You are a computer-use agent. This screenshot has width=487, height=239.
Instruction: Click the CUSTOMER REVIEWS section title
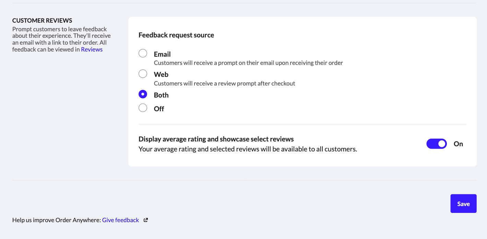pos(42,21)
